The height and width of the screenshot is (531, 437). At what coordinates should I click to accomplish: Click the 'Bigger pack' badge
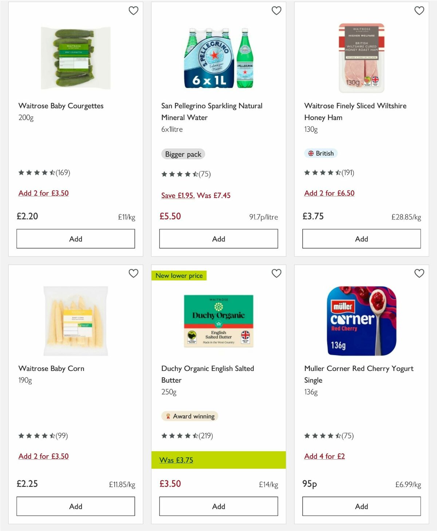[x=183, y=154]
